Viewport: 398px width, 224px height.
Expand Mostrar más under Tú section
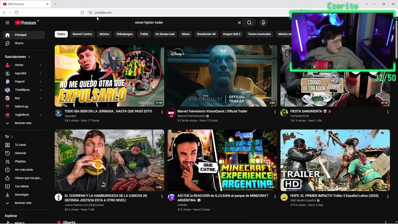click(x=24, y=203)
